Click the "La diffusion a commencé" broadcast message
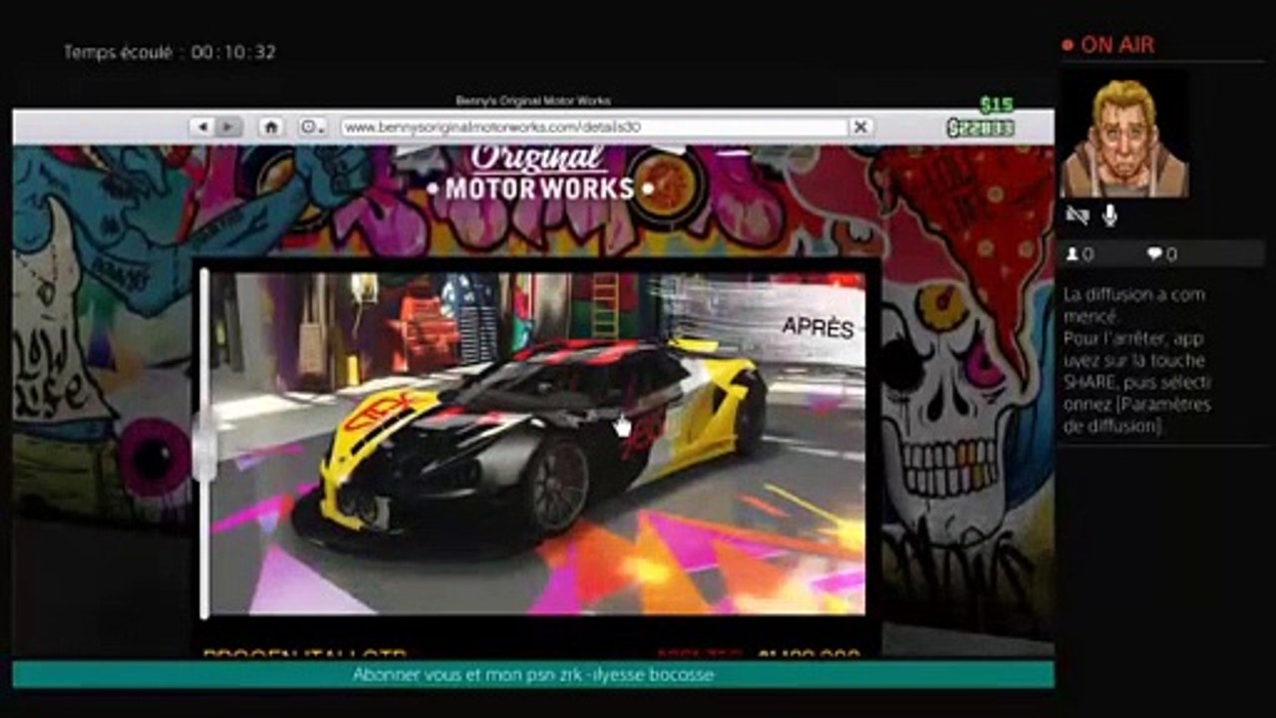The image size is (1276, 718). click(1134, 305)
